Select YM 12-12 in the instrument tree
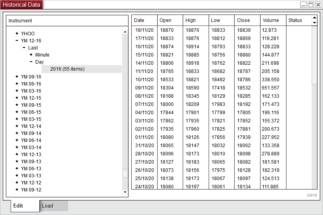This screenshot has width=323, height=215. [31, 183]
